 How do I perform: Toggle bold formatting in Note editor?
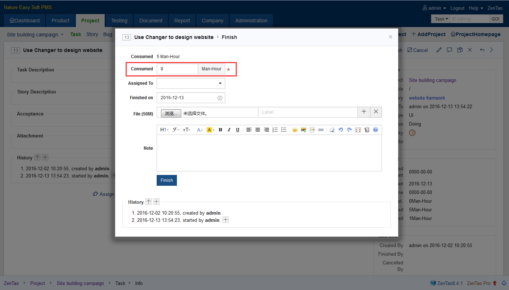coord(220,130)
